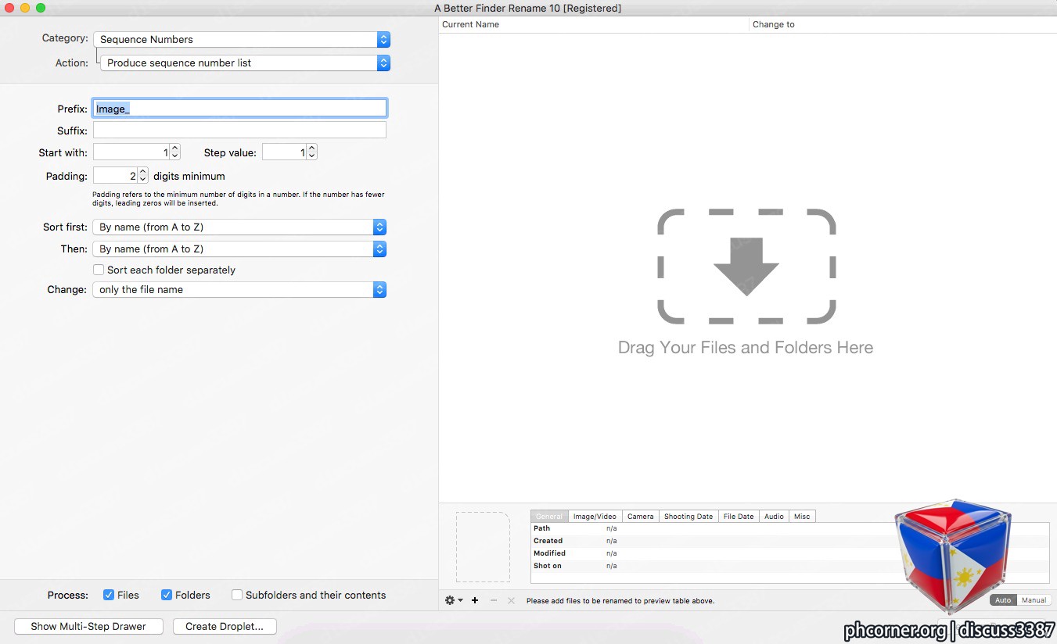Open the gear settings menu
The width and height of the screenshot is (1057, 644).
pyautogui.click(x=454, y=600)
